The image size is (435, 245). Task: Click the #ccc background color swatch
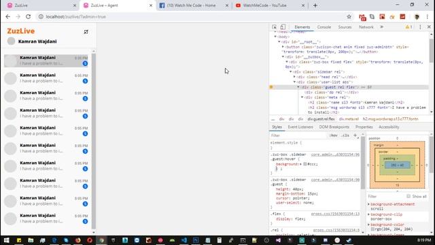pos(305,164)
